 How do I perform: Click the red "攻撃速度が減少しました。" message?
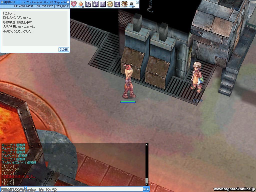(19, 177)
